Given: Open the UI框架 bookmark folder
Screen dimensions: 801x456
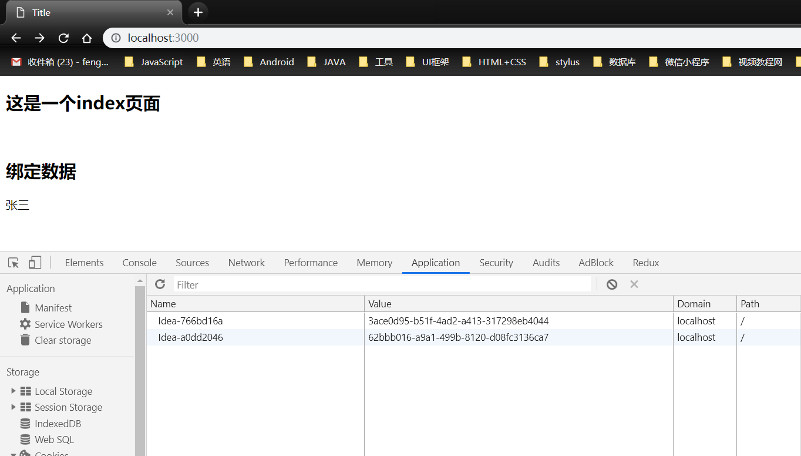Looking at the screenshot, I should (x=428, y=62).
